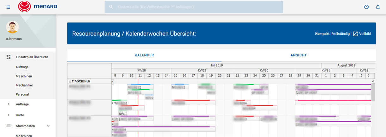Click the red today marker line

coord(138,108)
